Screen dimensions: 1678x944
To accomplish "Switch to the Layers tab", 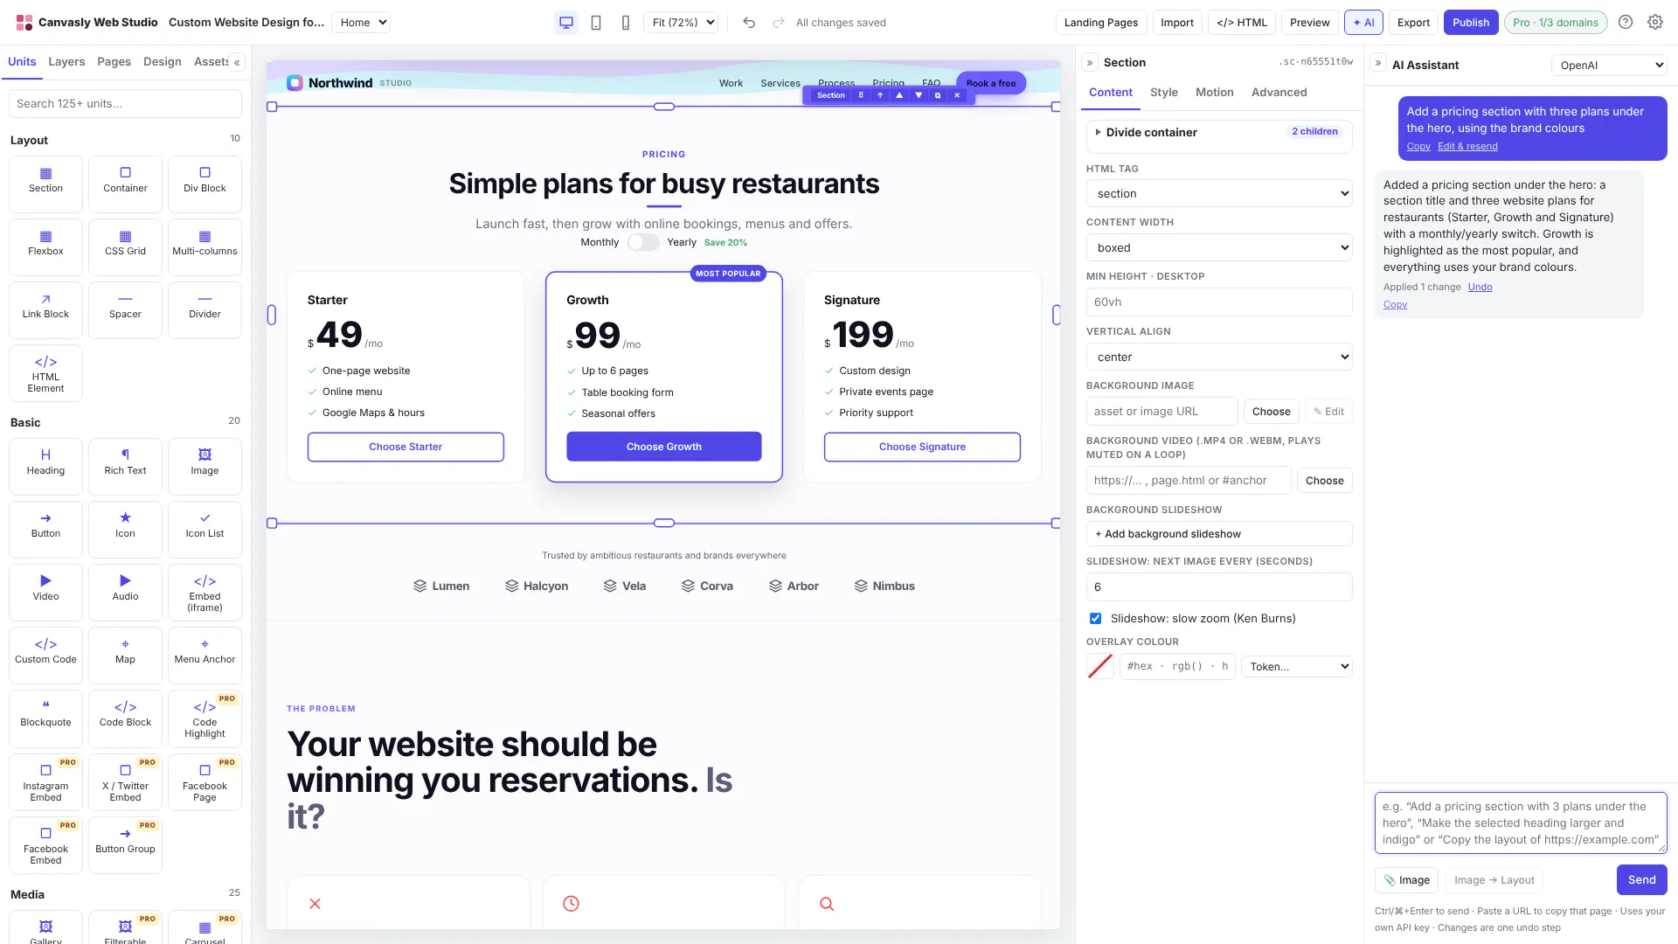I will tap(66, 62).
